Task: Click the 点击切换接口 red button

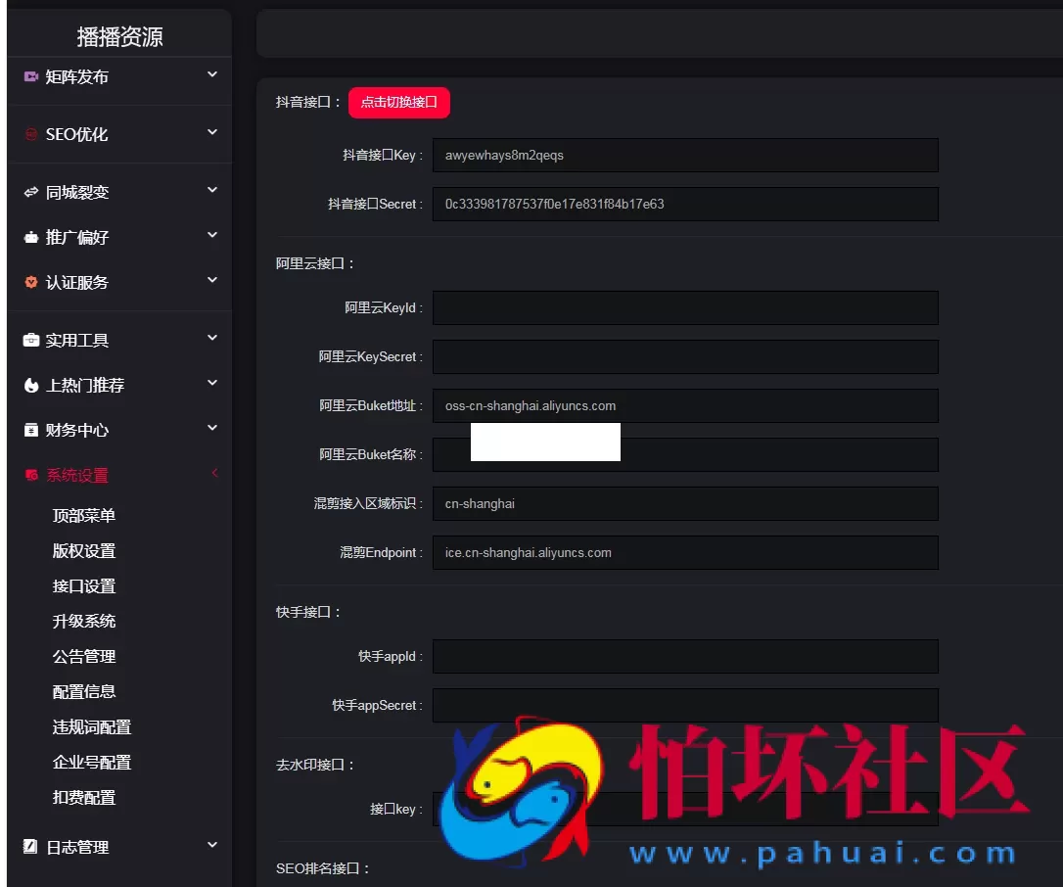Action: 399,102
